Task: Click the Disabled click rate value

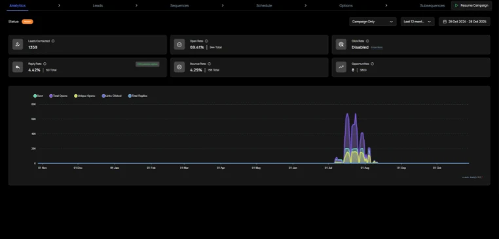Action: 360,47
